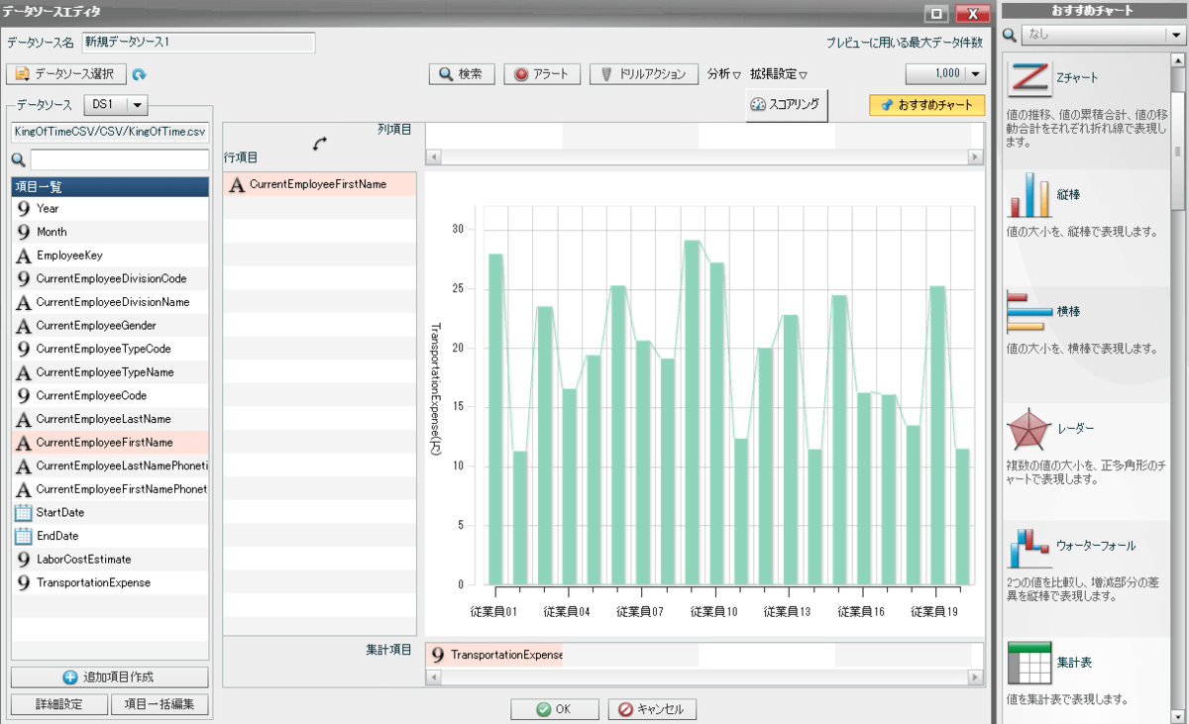Select Month in the item list

tap(110, 232)
